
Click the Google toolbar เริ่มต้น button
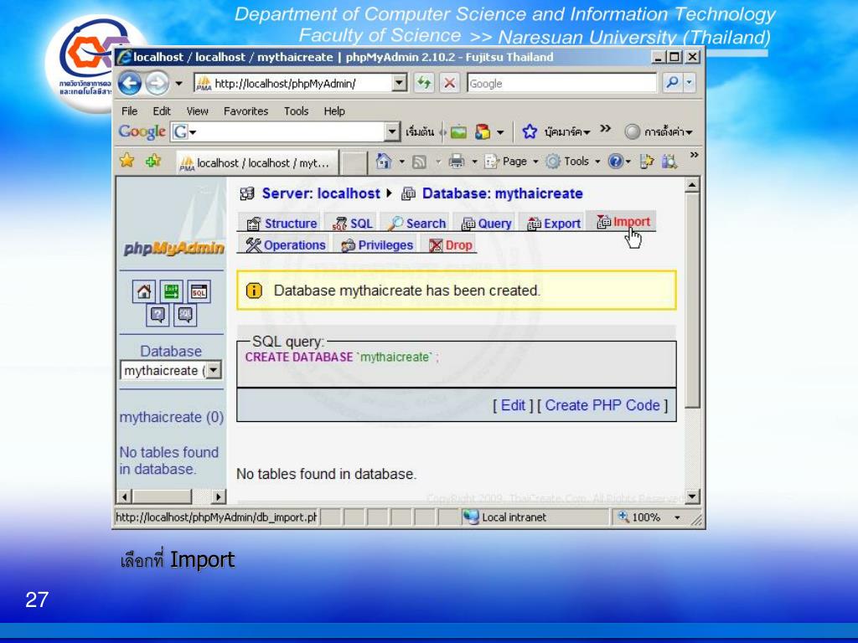[x=420, y=131]
